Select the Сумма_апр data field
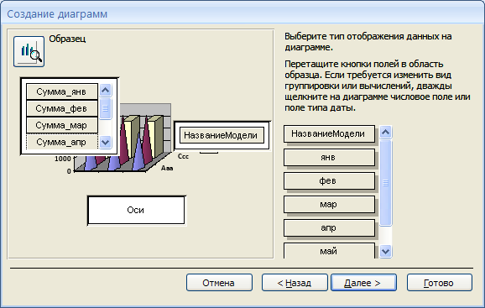 62,142
